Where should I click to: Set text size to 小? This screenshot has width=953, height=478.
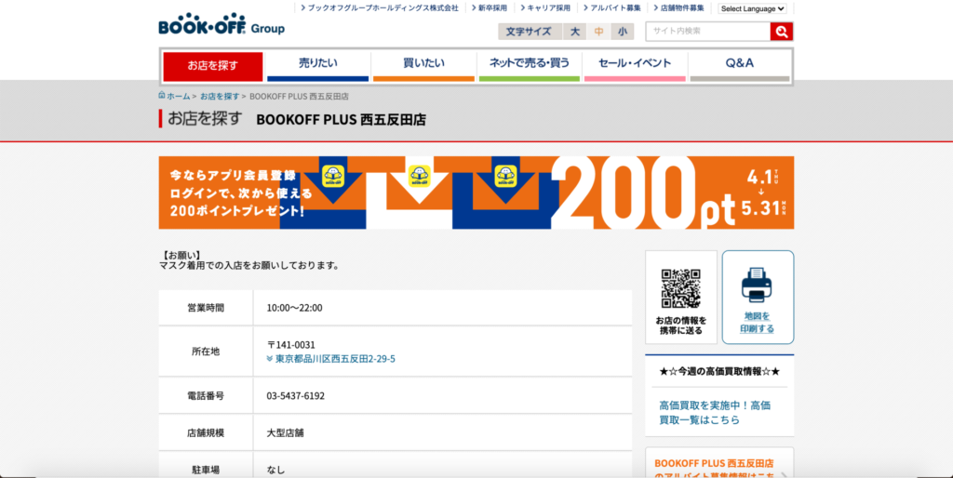623,32
